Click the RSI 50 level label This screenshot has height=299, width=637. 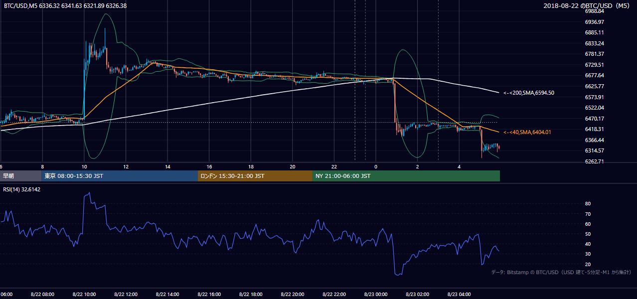point(588,234)
